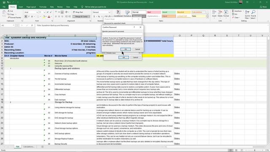Open the File menu tab
270x152 pixels.
[4, 7]
